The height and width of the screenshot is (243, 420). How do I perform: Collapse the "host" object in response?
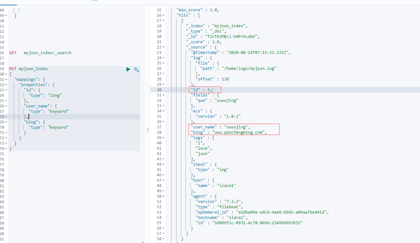[164, 180]
